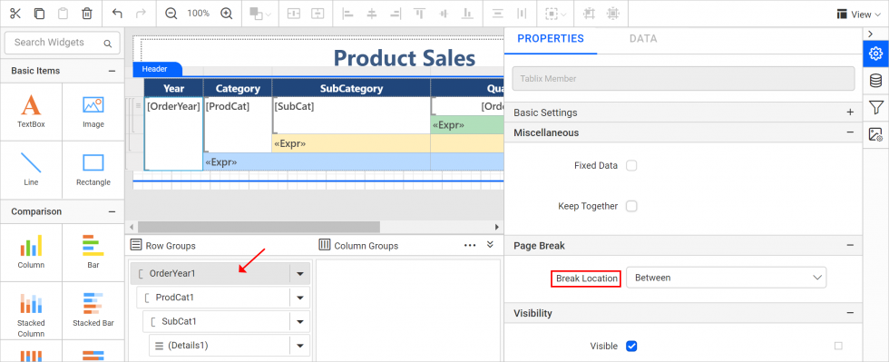889x362 pixels.
Task: Zoom out with the minus magnifier
Action: [171, 13]
